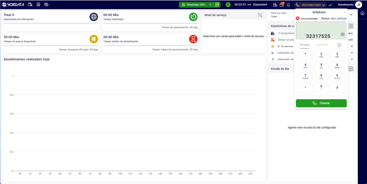Click the Atendimento label in the top bar

[345, 4]
